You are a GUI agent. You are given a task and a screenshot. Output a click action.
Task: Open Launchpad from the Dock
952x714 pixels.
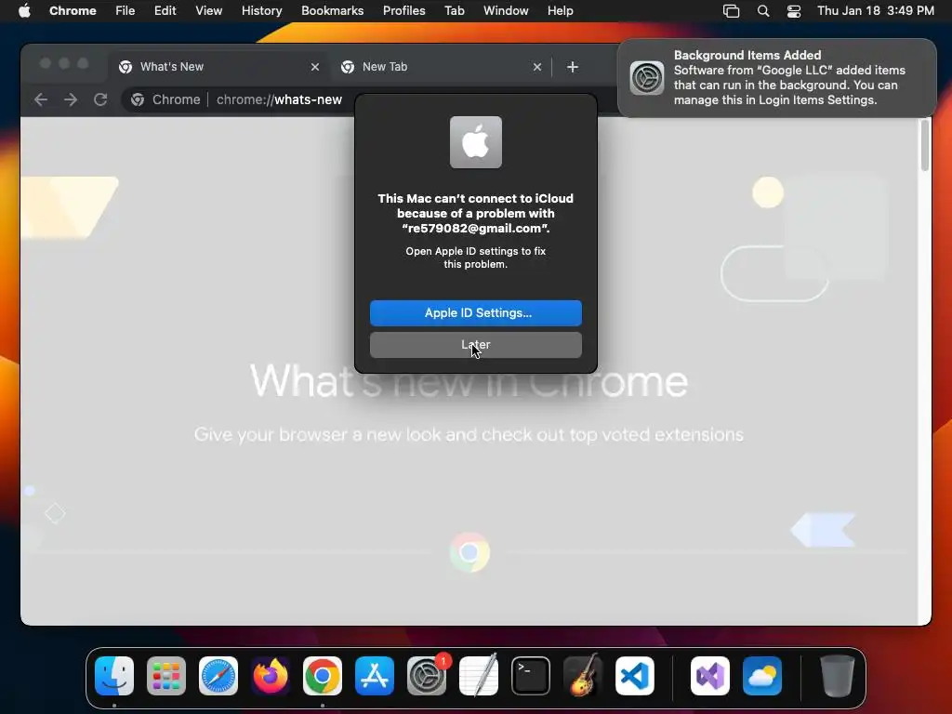166,676
